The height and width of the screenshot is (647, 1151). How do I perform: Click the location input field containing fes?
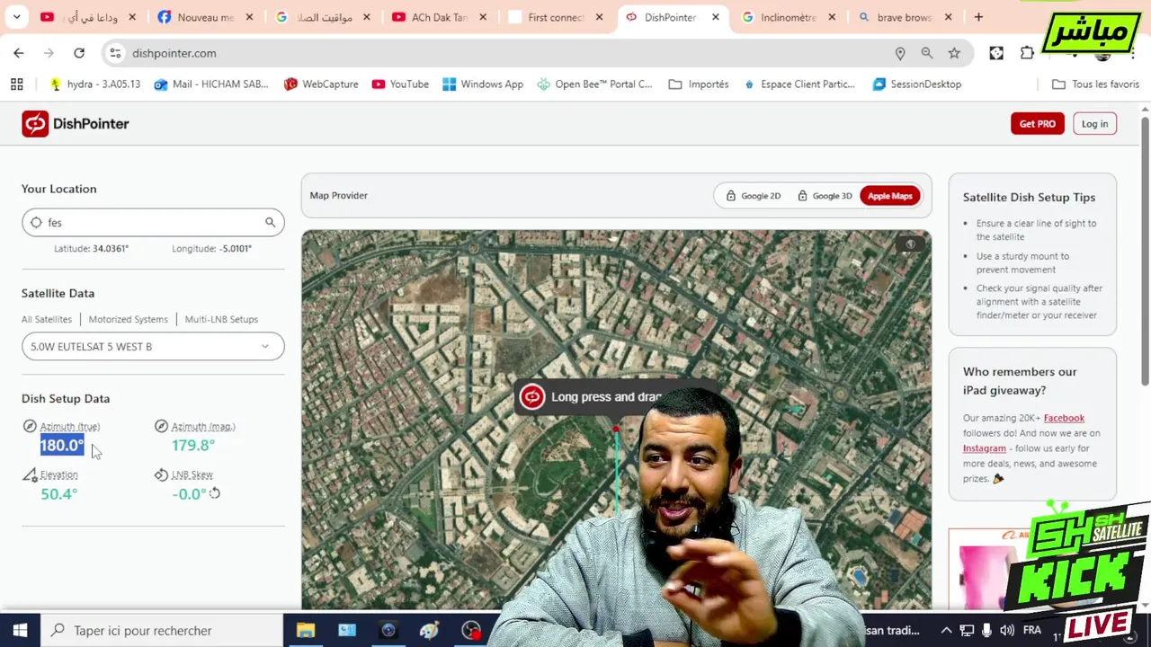[153, 222]
